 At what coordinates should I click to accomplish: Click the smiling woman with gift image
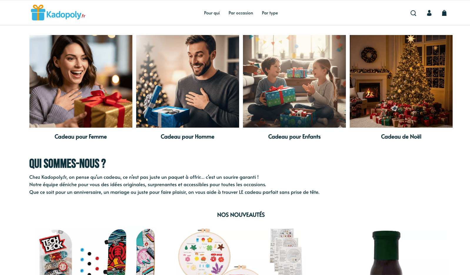click(81, 81)
